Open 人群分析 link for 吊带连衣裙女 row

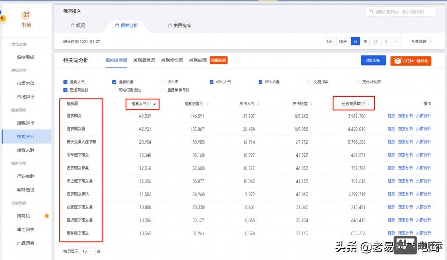pyautogui.click(x=424, y=154)
